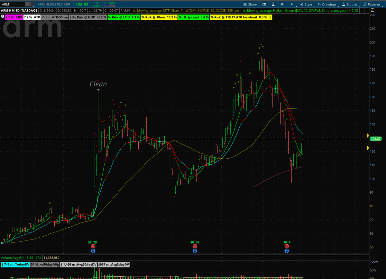Click the '% Risk @ HOD: -1.2 %' label
This screenshot has width=386, height=279.
coord(88,17)
